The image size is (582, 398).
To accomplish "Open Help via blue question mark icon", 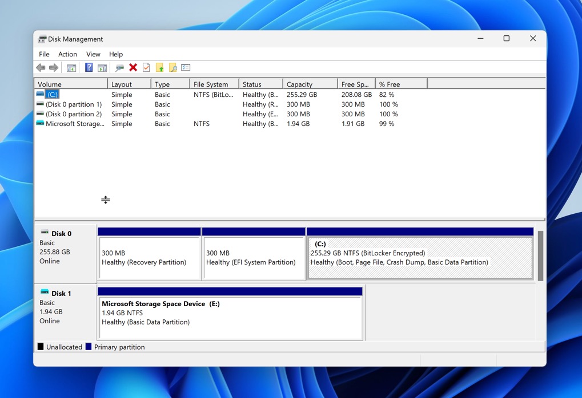I will coord(89,68).
